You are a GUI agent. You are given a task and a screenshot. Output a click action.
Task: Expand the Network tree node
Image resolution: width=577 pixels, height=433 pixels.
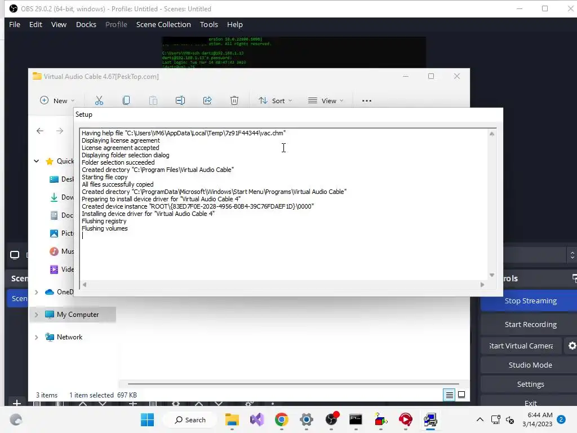37,337
